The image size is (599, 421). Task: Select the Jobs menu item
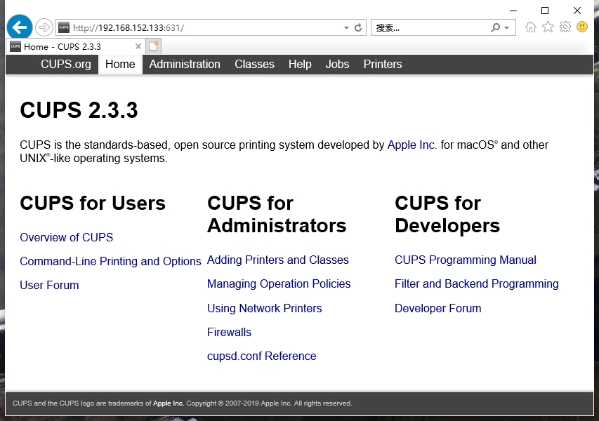click(x=337, y=64)
